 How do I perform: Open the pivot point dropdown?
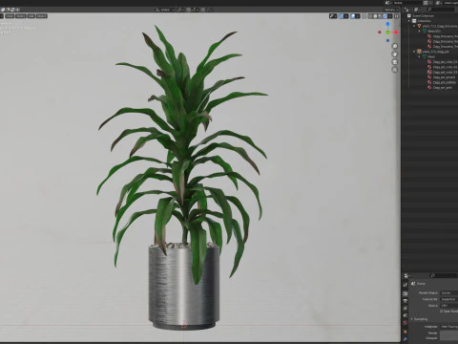pos(180,10)
